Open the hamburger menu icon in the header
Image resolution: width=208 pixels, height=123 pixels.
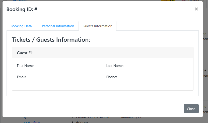coord(5,1)
